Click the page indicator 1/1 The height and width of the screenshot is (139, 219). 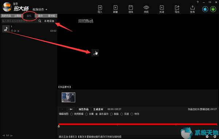[8, 135]
